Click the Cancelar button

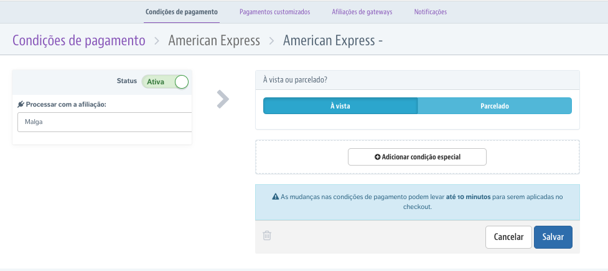click(508, 237)
